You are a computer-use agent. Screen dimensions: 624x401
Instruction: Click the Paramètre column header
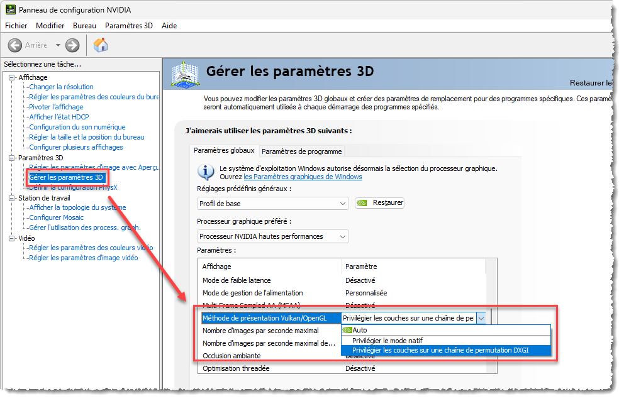click(413, 266)
